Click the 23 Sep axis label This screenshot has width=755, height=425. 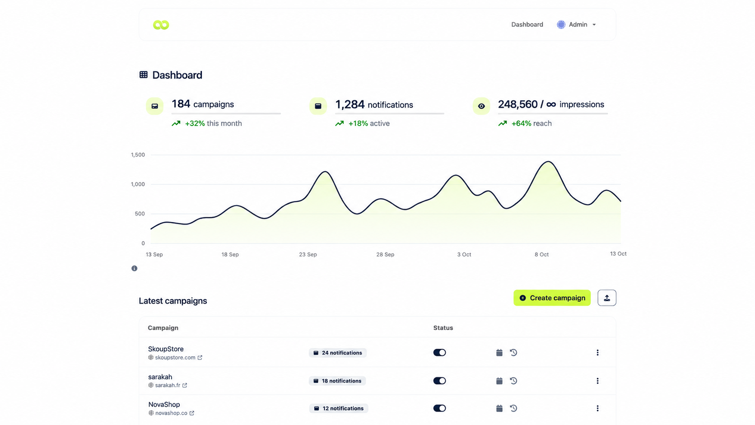[308, 255]
